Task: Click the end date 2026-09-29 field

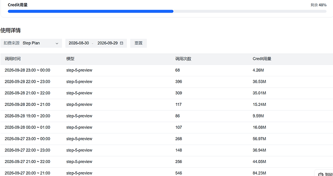Action: [x=108, y=43]
